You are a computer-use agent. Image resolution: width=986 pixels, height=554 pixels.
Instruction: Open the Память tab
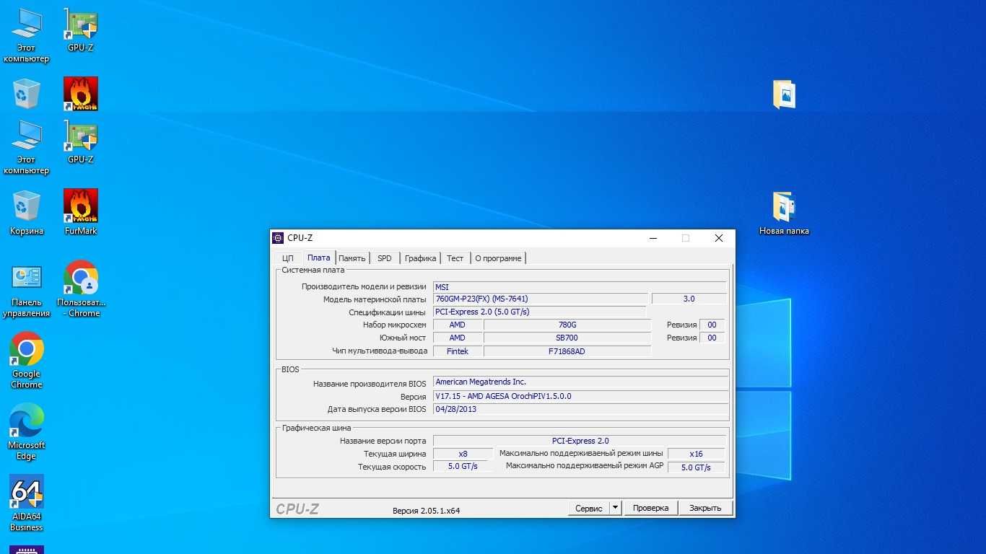coord(352,258)
